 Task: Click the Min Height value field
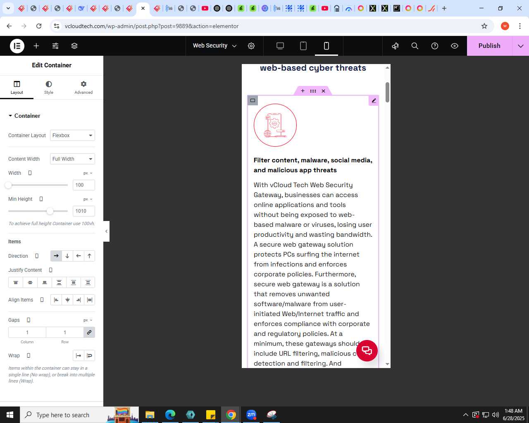click(x=84, y=211)
